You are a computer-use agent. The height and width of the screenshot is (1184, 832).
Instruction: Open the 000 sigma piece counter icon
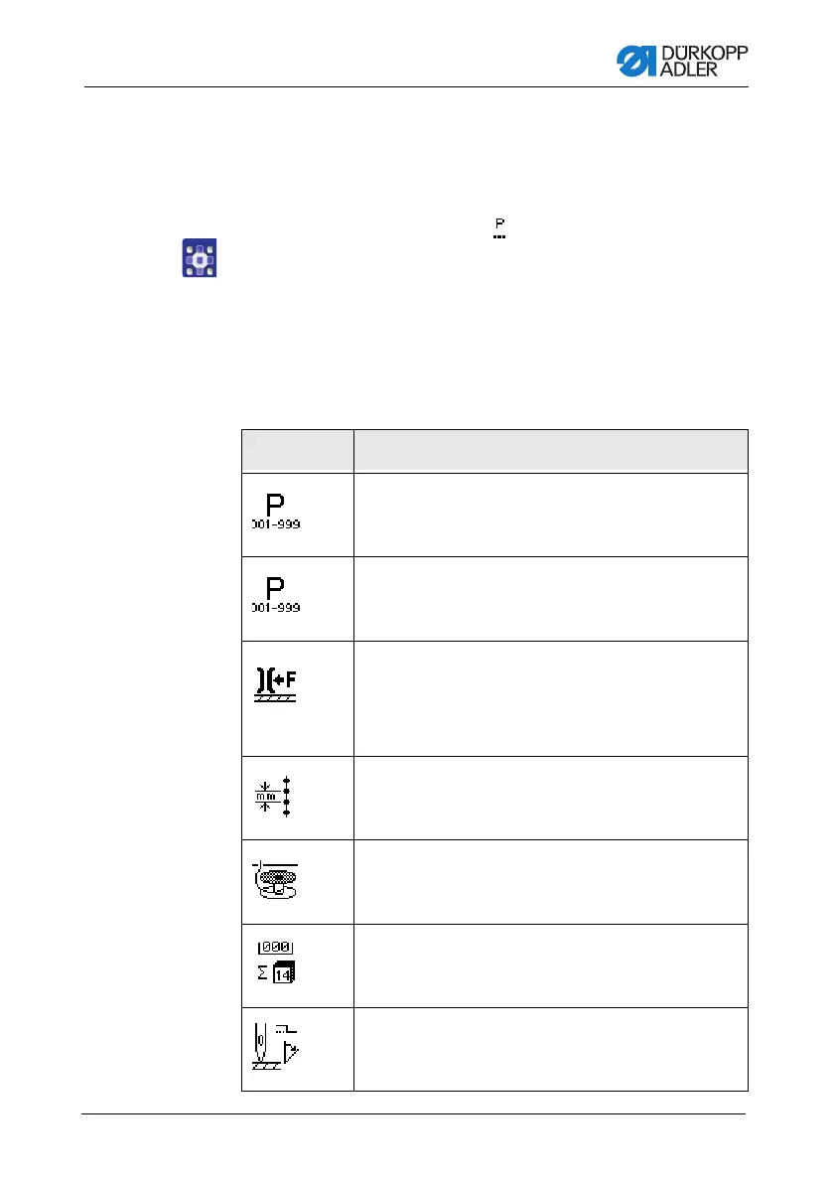[276, 962]
